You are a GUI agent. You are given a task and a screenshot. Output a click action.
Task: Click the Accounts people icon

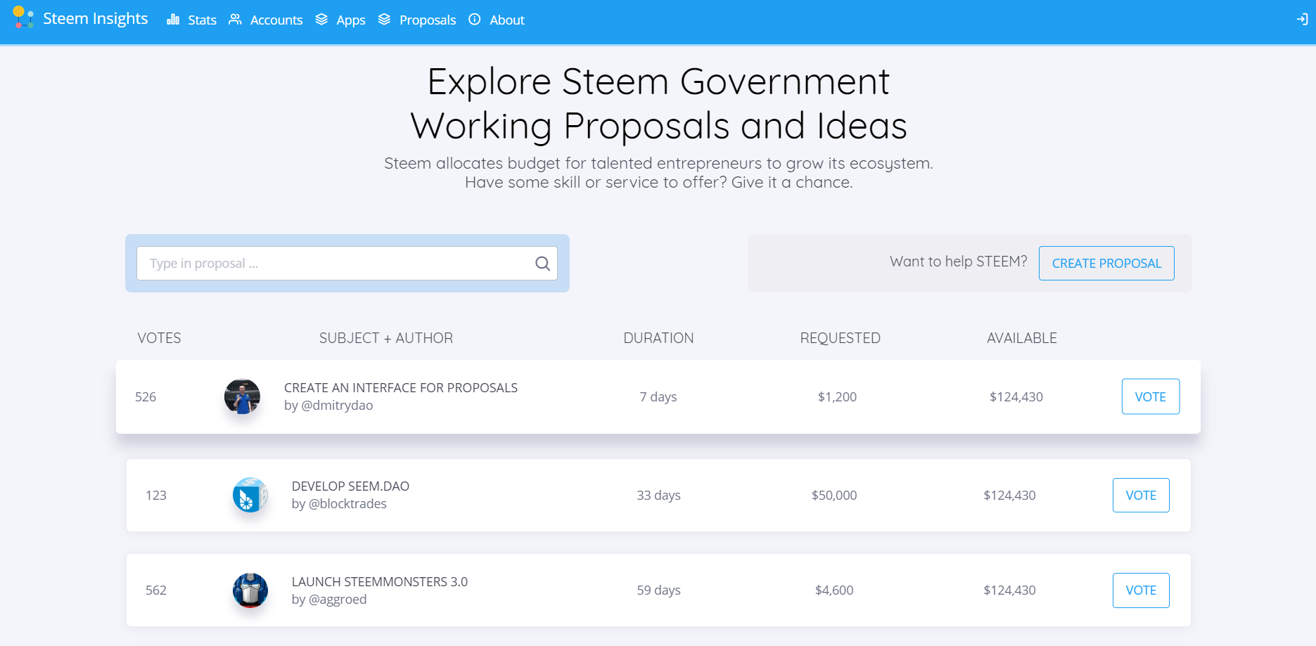click(235, 20)
